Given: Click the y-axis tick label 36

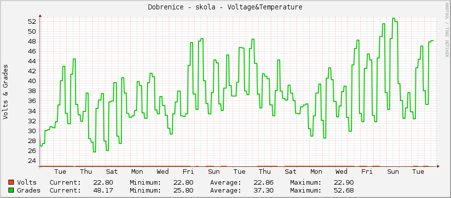Looking at the screenshot, I should (32, 101).
